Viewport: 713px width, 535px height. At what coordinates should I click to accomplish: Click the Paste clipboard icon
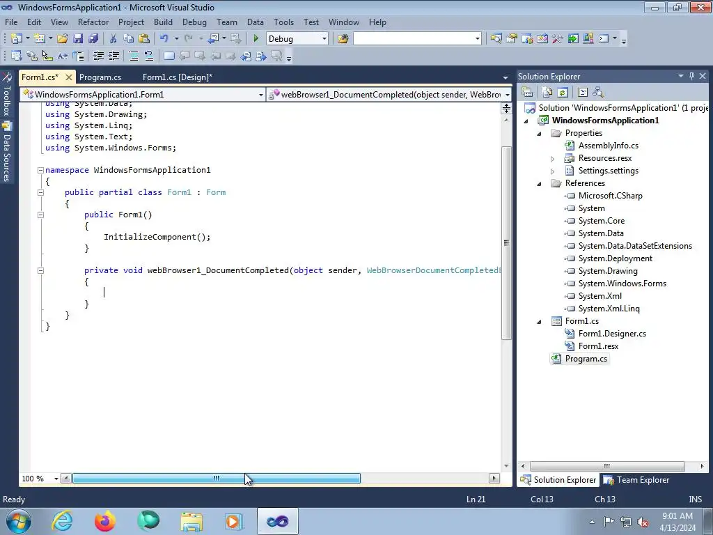144,39
